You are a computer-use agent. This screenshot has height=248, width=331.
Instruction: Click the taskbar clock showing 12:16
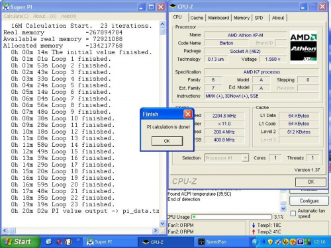tap(320, 242)
